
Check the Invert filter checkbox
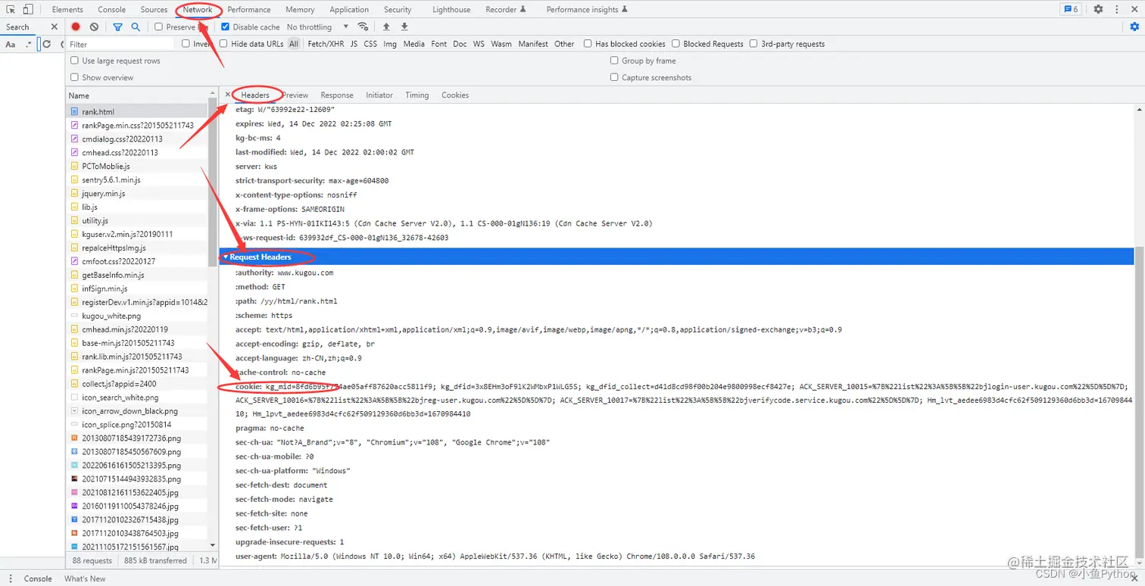pyautogui.click(x=186, y=43)
